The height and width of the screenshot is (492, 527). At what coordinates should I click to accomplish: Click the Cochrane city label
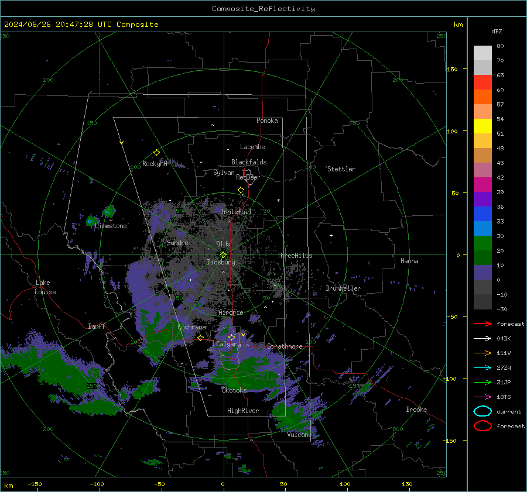click(x=191, y=327)
